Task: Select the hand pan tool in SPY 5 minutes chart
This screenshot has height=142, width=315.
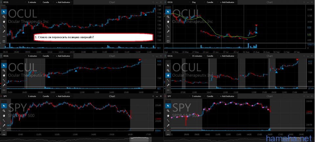Action: 168,115
